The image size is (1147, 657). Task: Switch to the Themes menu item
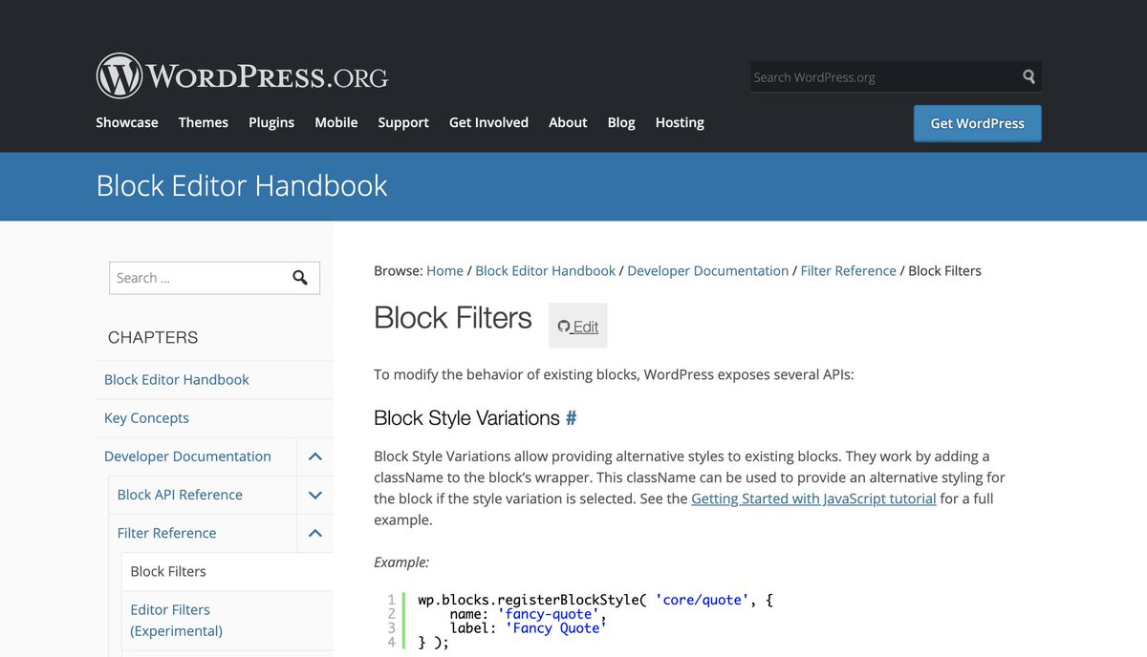click(x=203, y=122)
